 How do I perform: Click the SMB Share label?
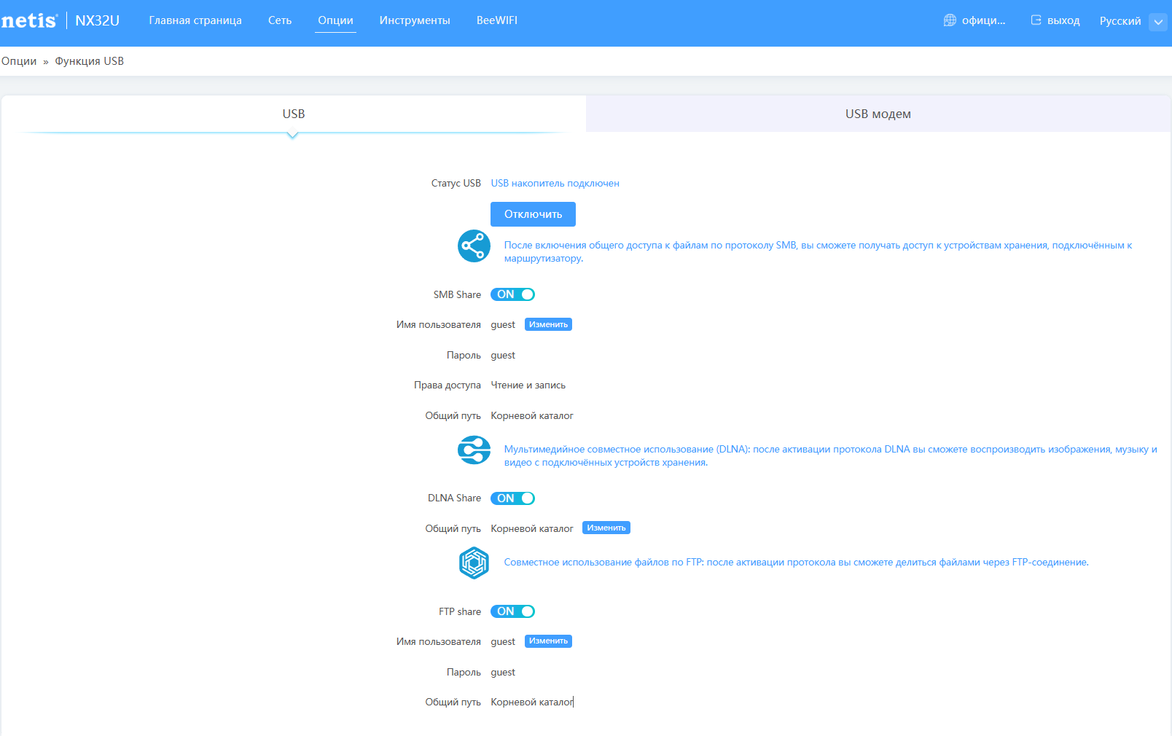pyautogui.click(x=457, y=294)
